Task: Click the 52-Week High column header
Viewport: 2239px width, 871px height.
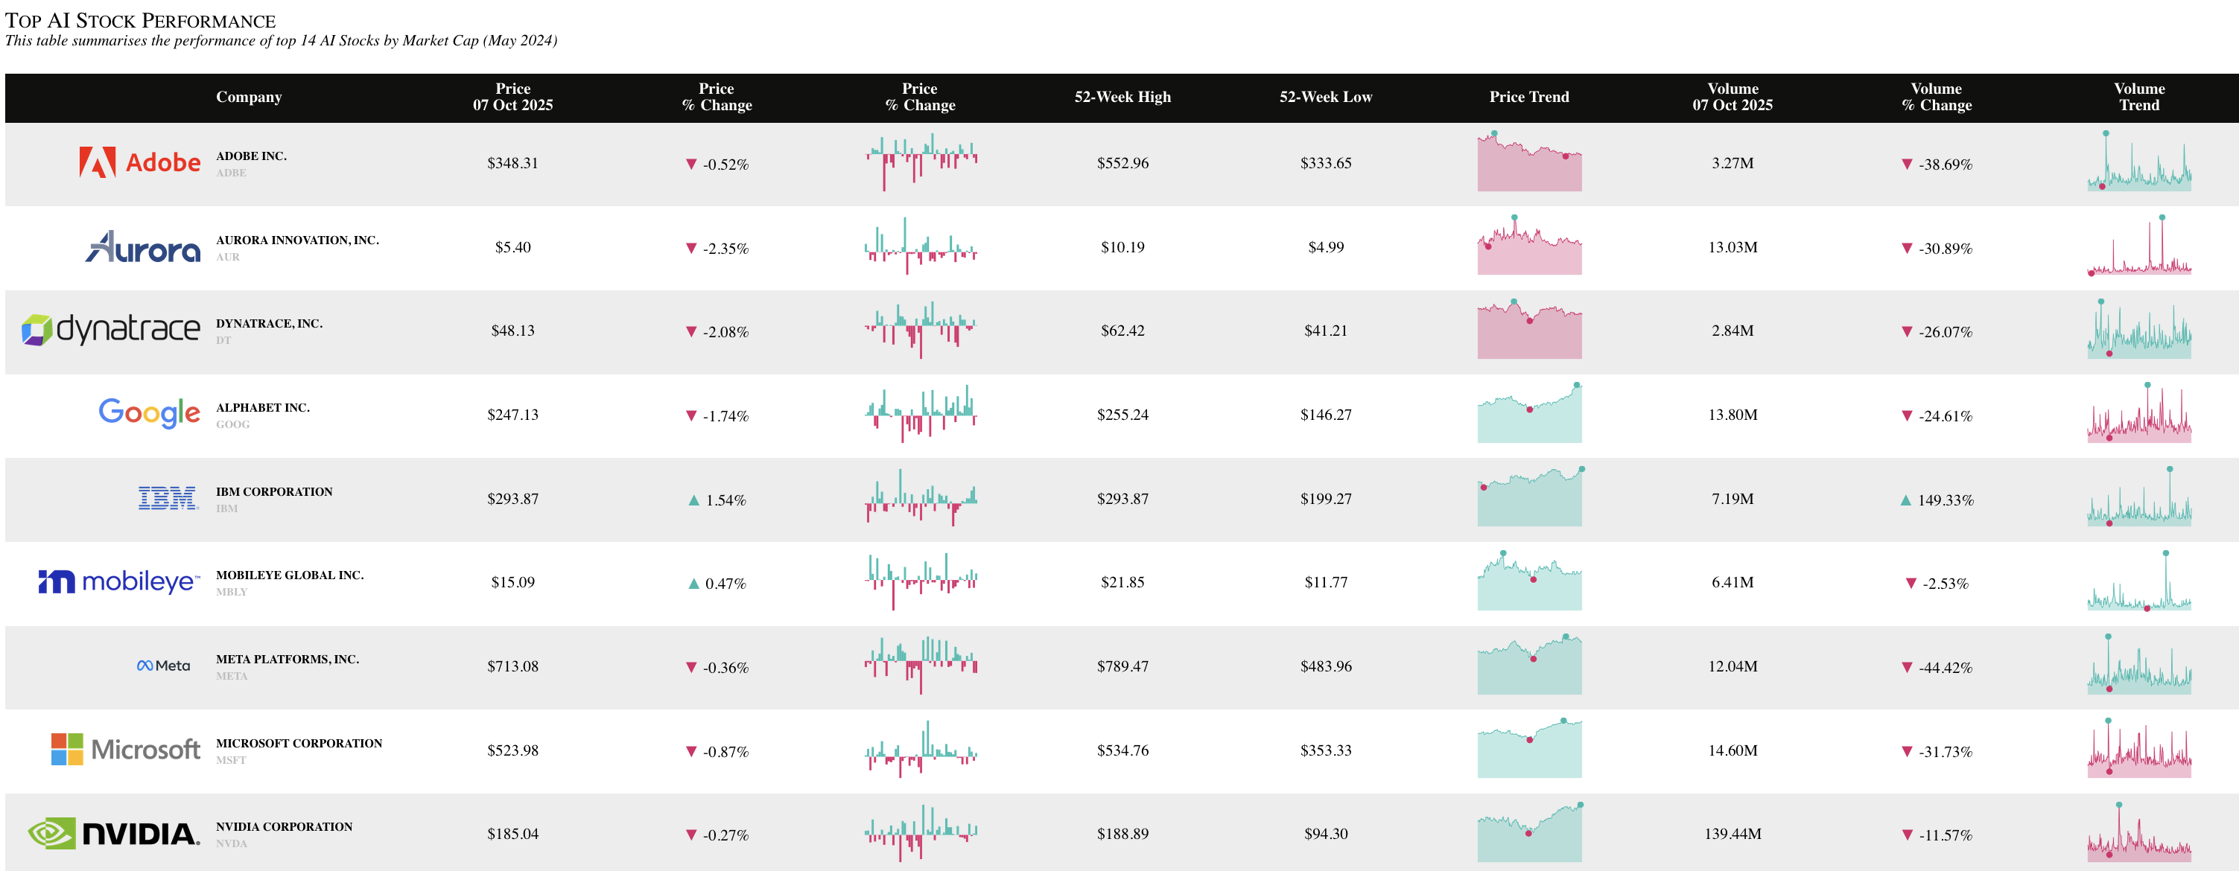Action: click(x=1122, y=96)
